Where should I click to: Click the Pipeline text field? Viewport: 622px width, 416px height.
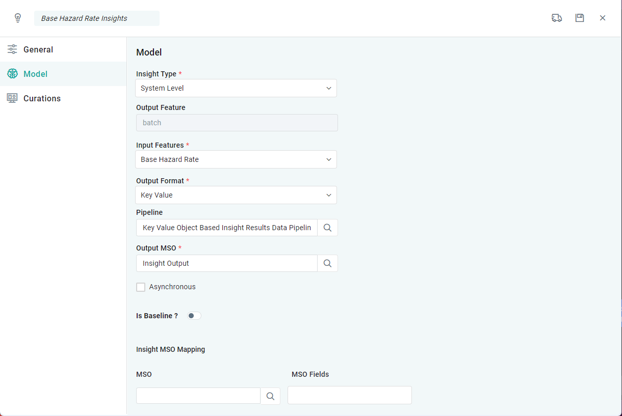pos(227,228)
